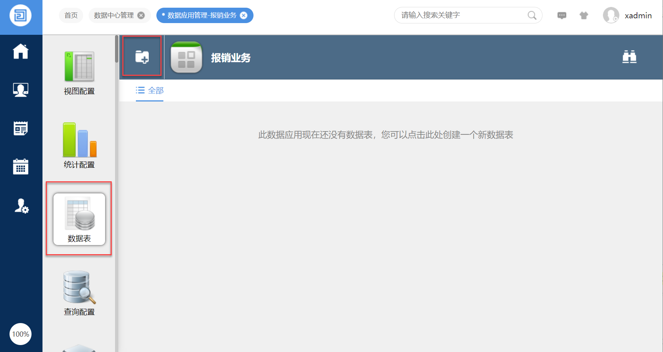Open the calendar icon in left navigation

(21, 167)
